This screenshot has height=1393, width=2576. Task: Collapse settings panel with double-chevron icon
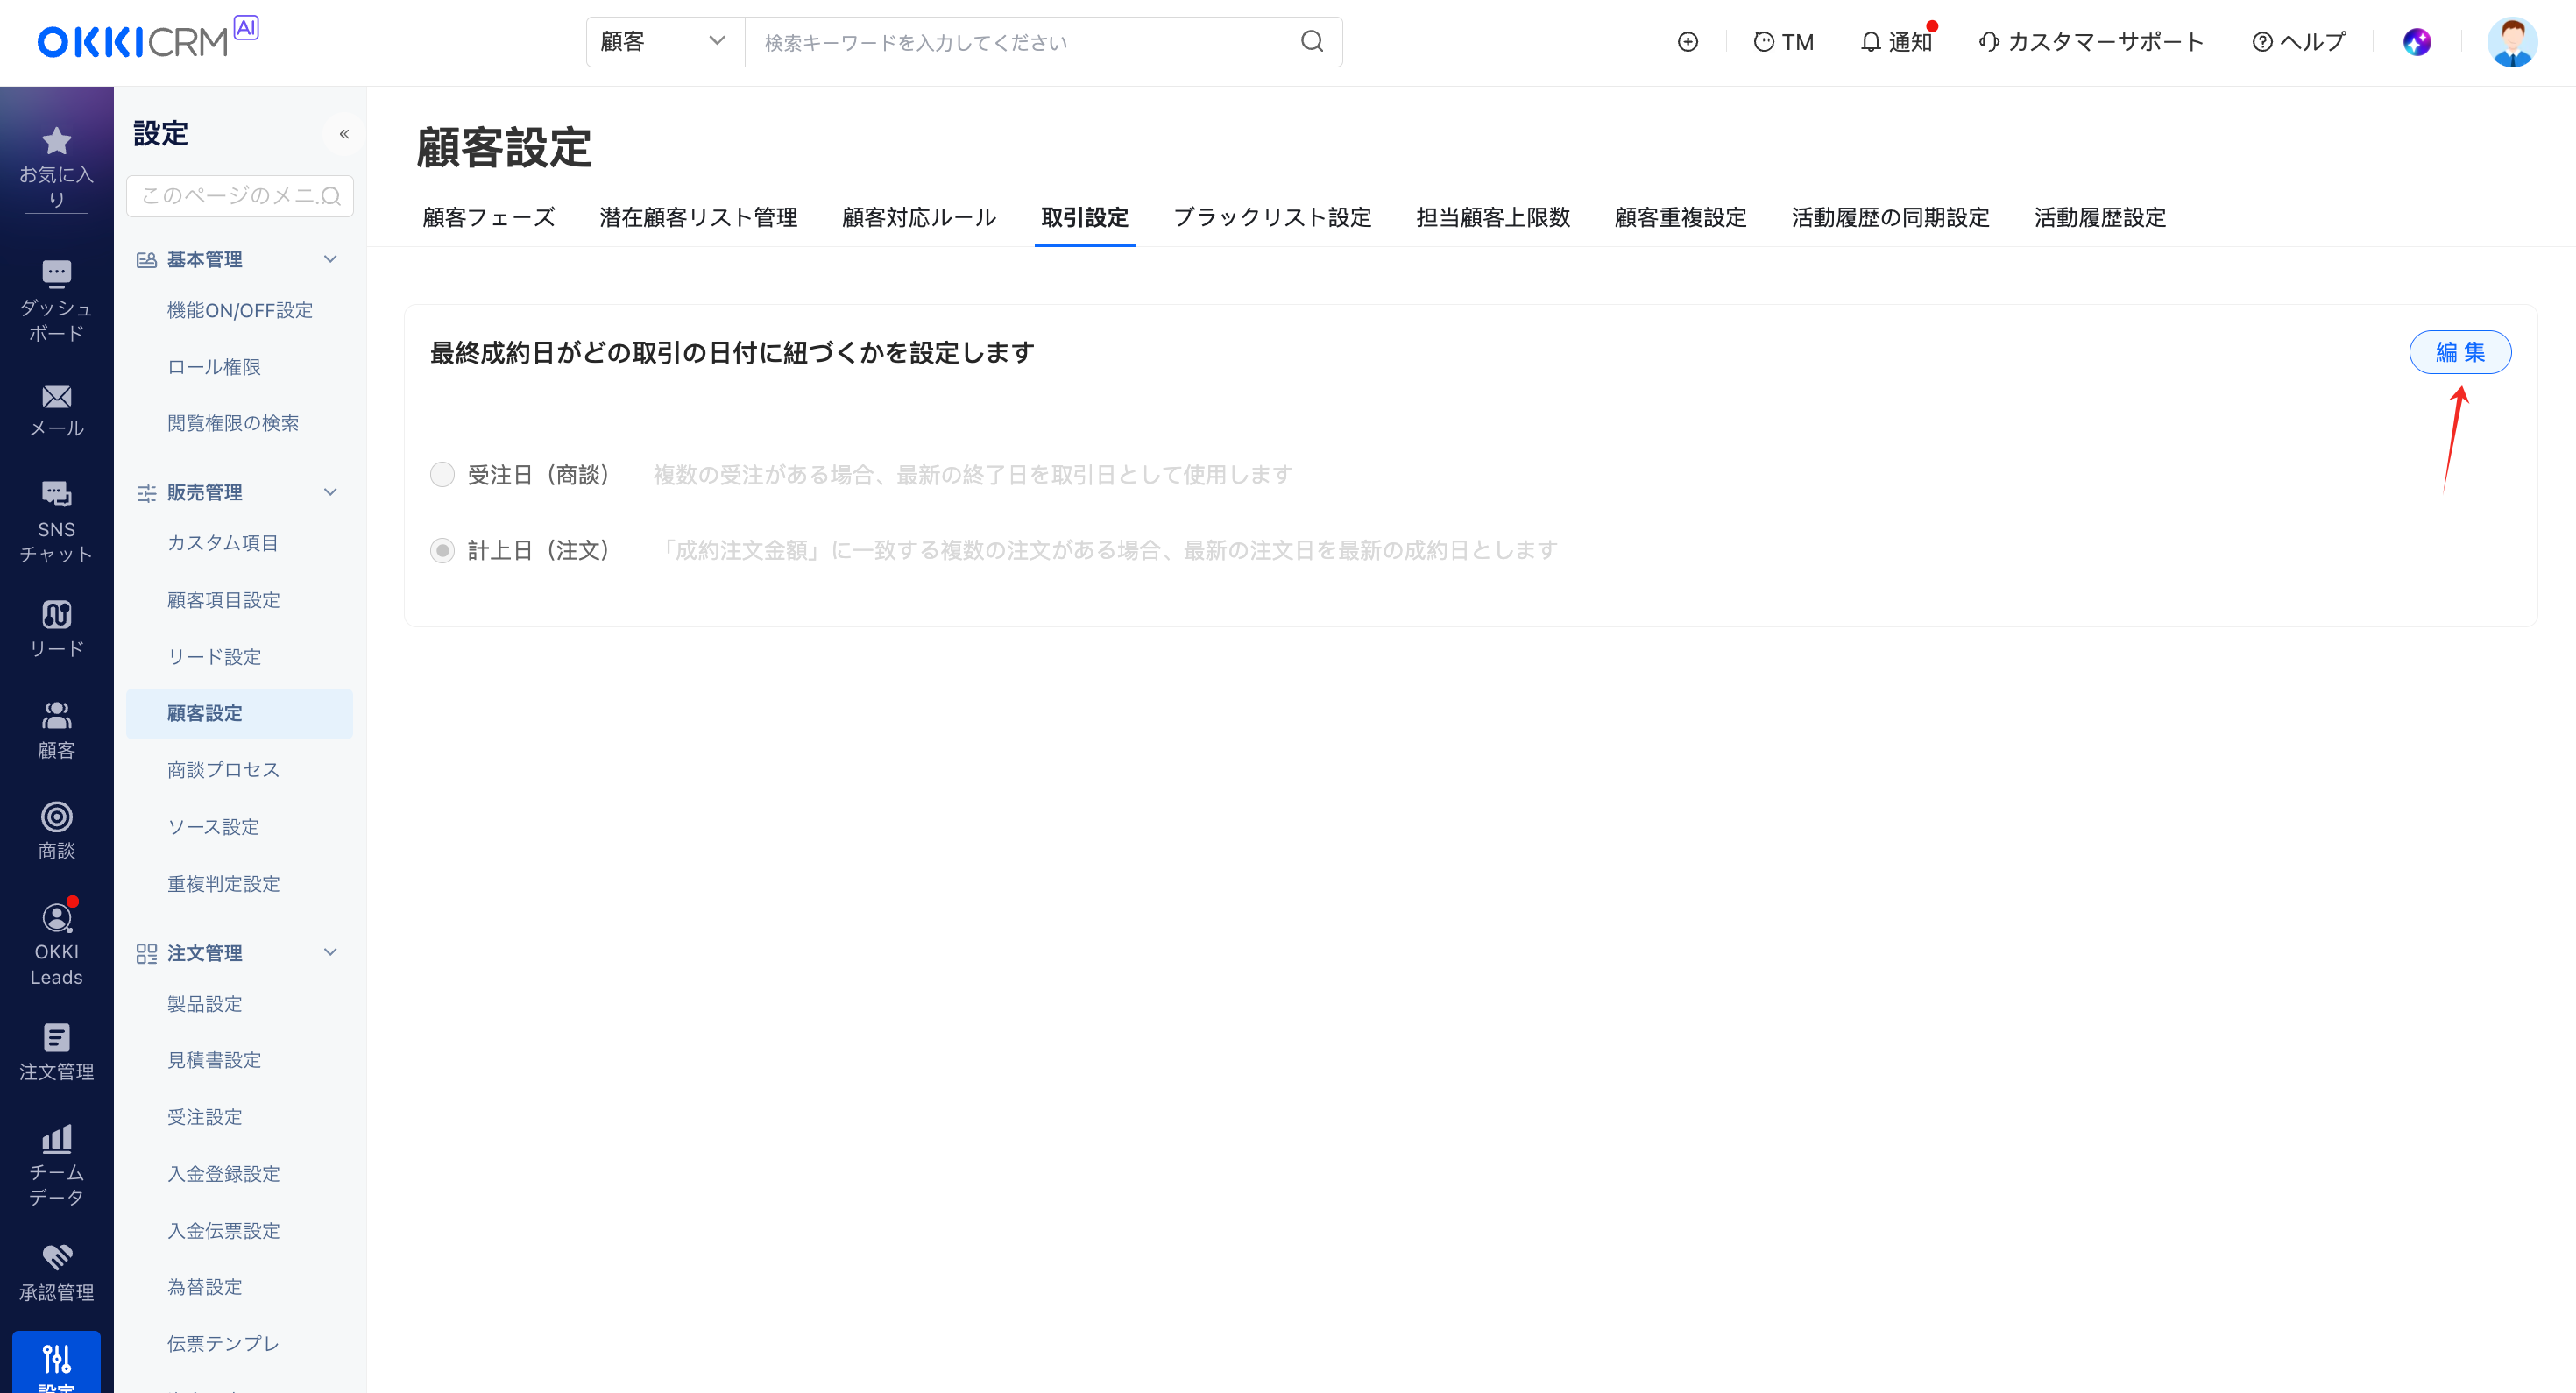tap(344, 134)
